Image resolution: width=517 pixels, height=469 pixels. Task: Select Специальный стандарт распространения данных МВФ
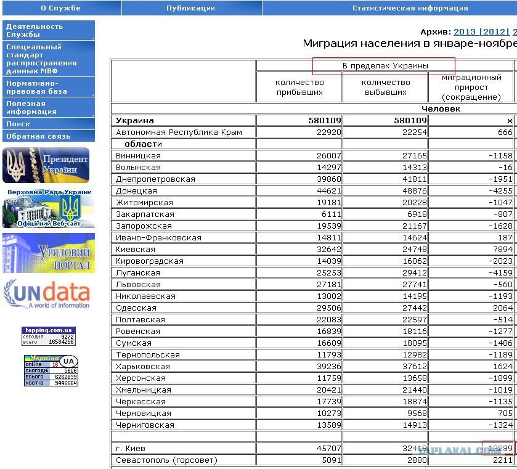[x=49, y=59]
